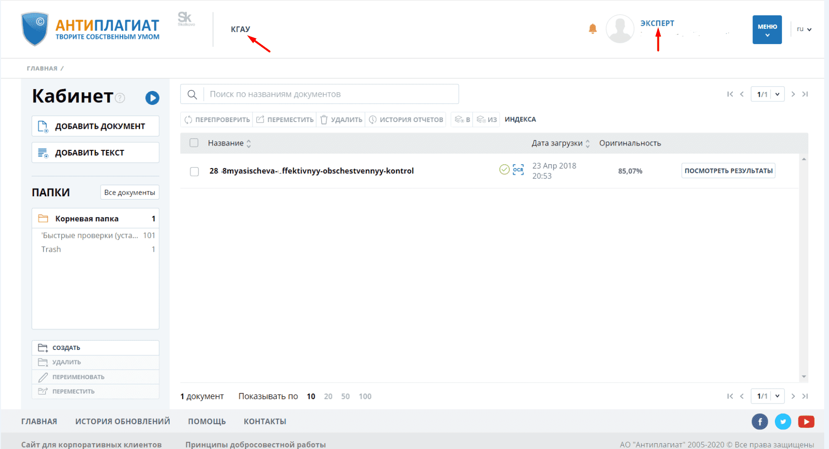Click the Кабинет help question icon

click(120, 98)
